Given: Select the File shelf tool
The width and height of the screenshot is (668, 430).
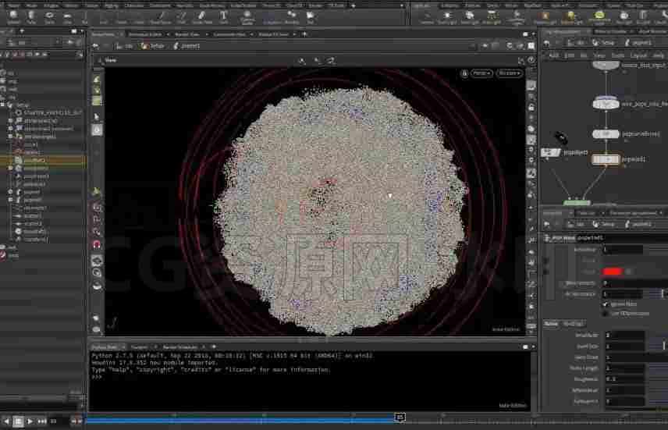Looking at the screenshot, I should [x=310, y=16].
